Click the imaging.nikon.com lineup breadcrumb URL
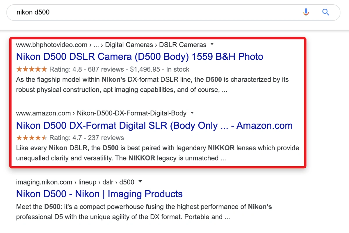This screenshot has height=233, width=349. coord(75,182)
